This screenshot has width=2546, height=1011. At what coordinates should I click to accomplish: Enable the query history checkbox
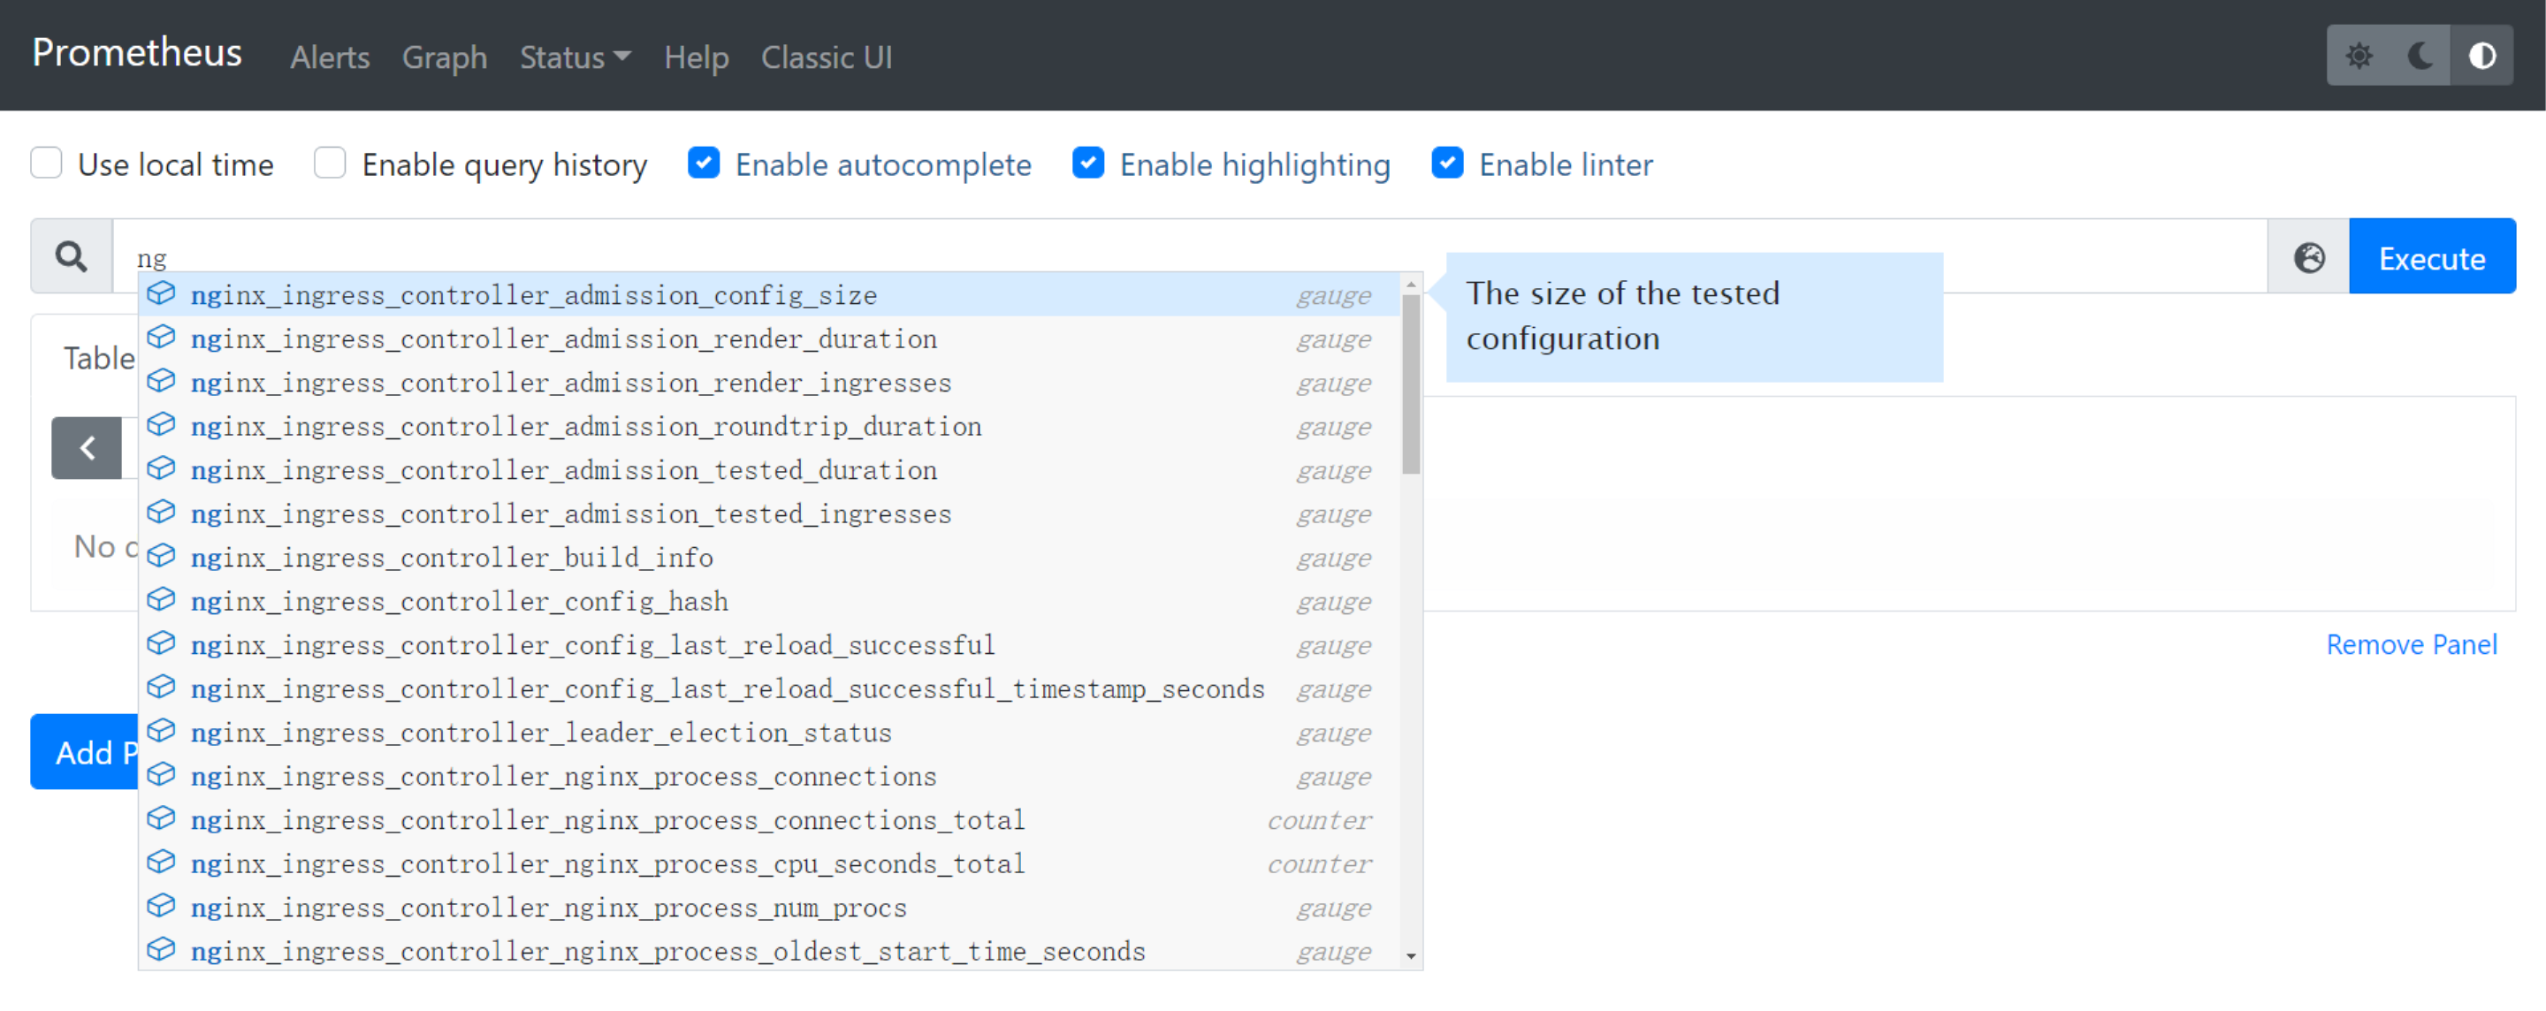pyautogui.click(x=330, y=163)
